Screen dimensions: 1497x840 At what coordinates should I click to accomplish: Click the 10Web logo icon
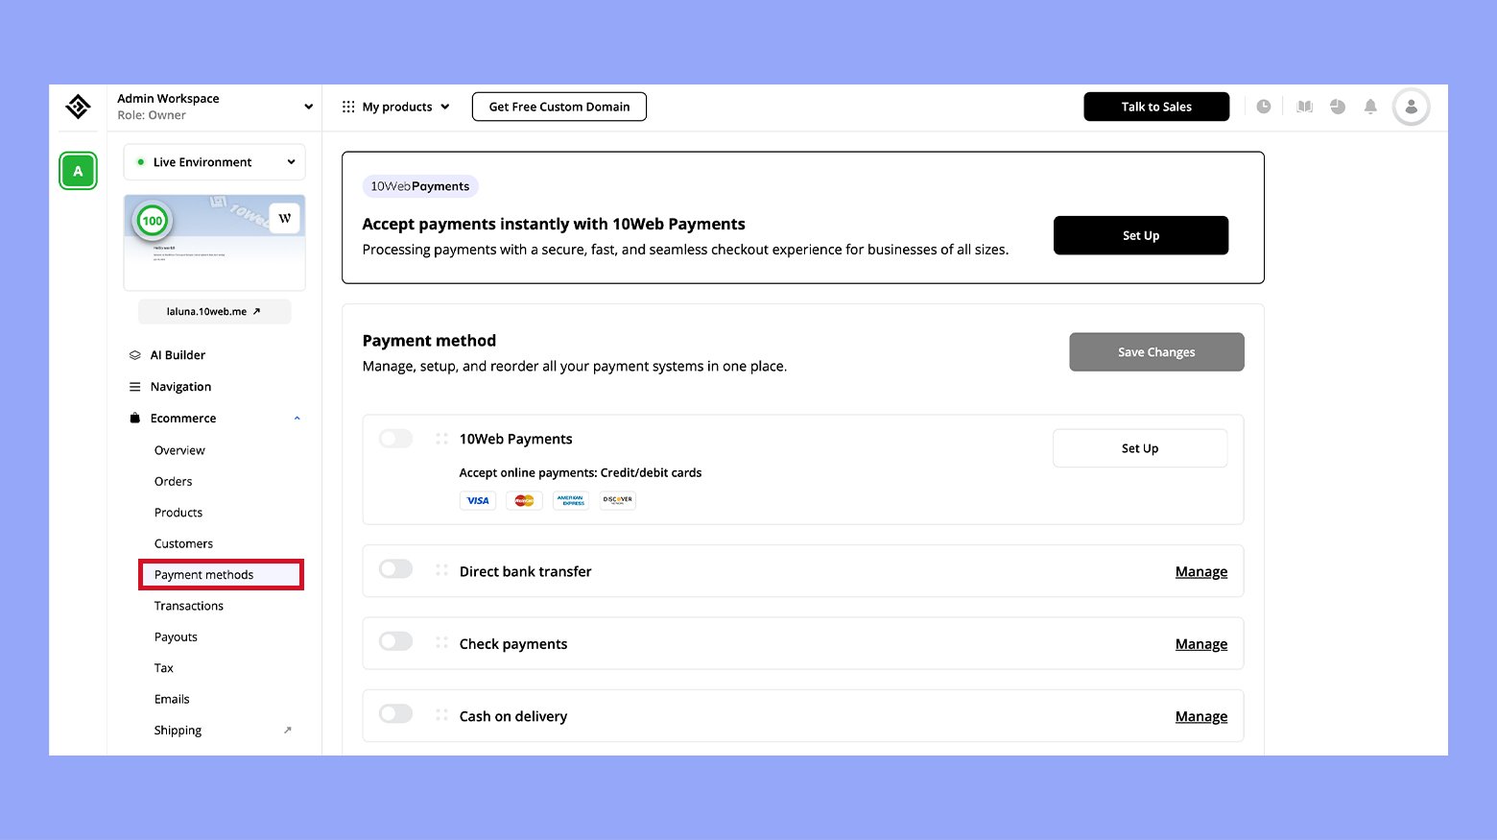pyautogui.click(x=78, y=107)
